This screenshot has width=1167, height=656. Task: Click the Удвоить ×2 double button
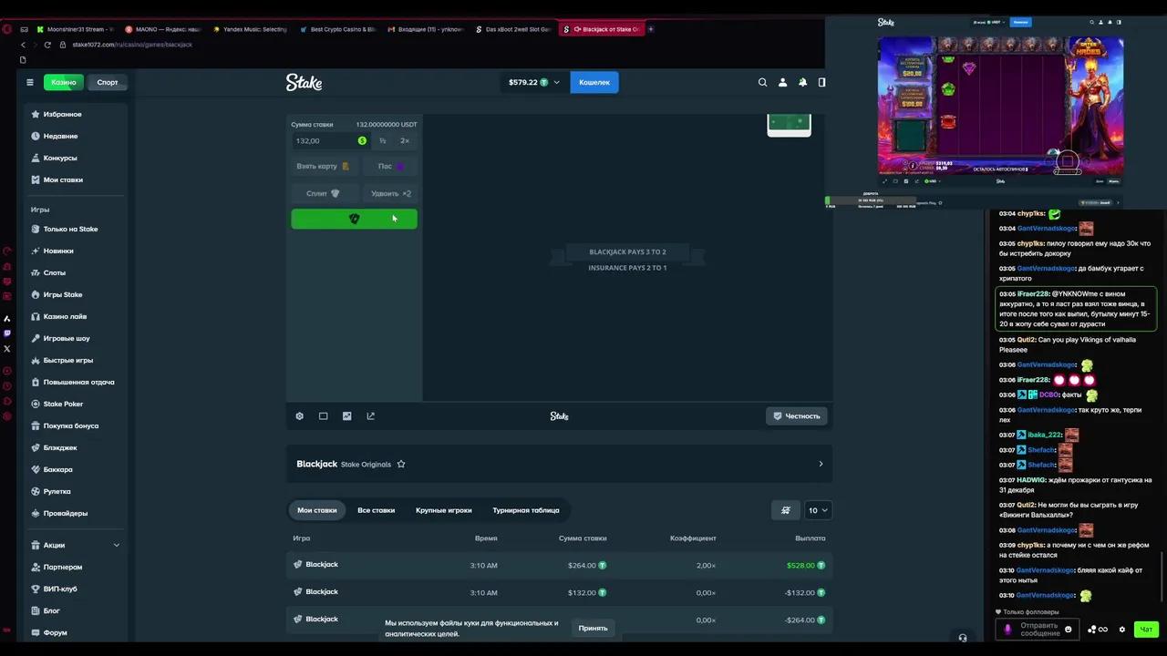pyautogui.click(x=390, y=193)
